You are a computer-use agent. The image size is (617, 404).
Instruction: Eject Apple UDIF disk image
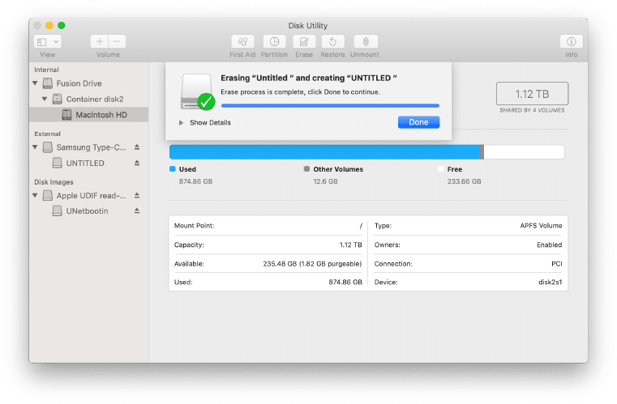point(137,195)
